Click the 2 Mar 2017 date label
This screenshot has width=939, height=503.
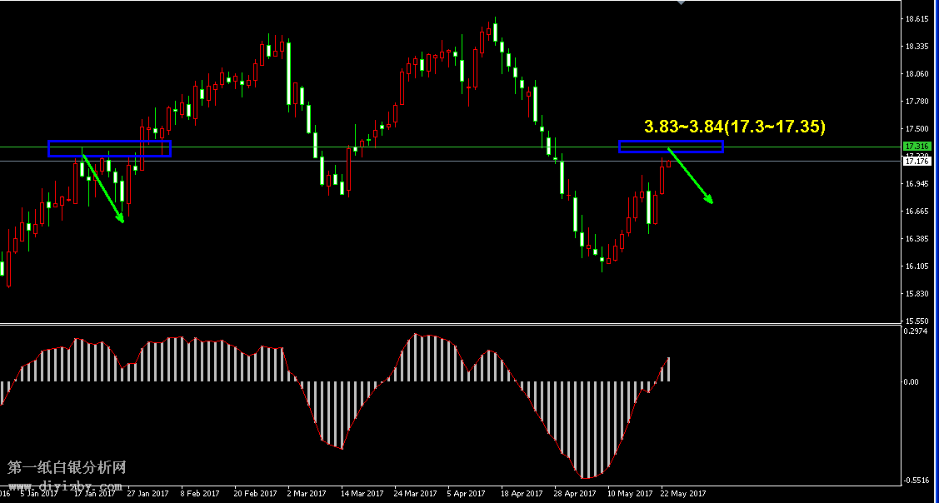click(307, 493)
